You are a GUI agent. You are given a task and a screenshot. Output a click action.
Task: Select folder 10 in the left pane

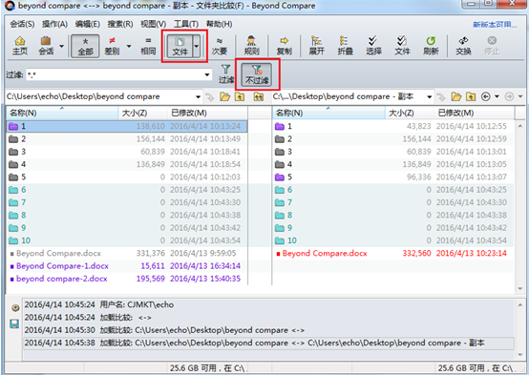(127, 240)
